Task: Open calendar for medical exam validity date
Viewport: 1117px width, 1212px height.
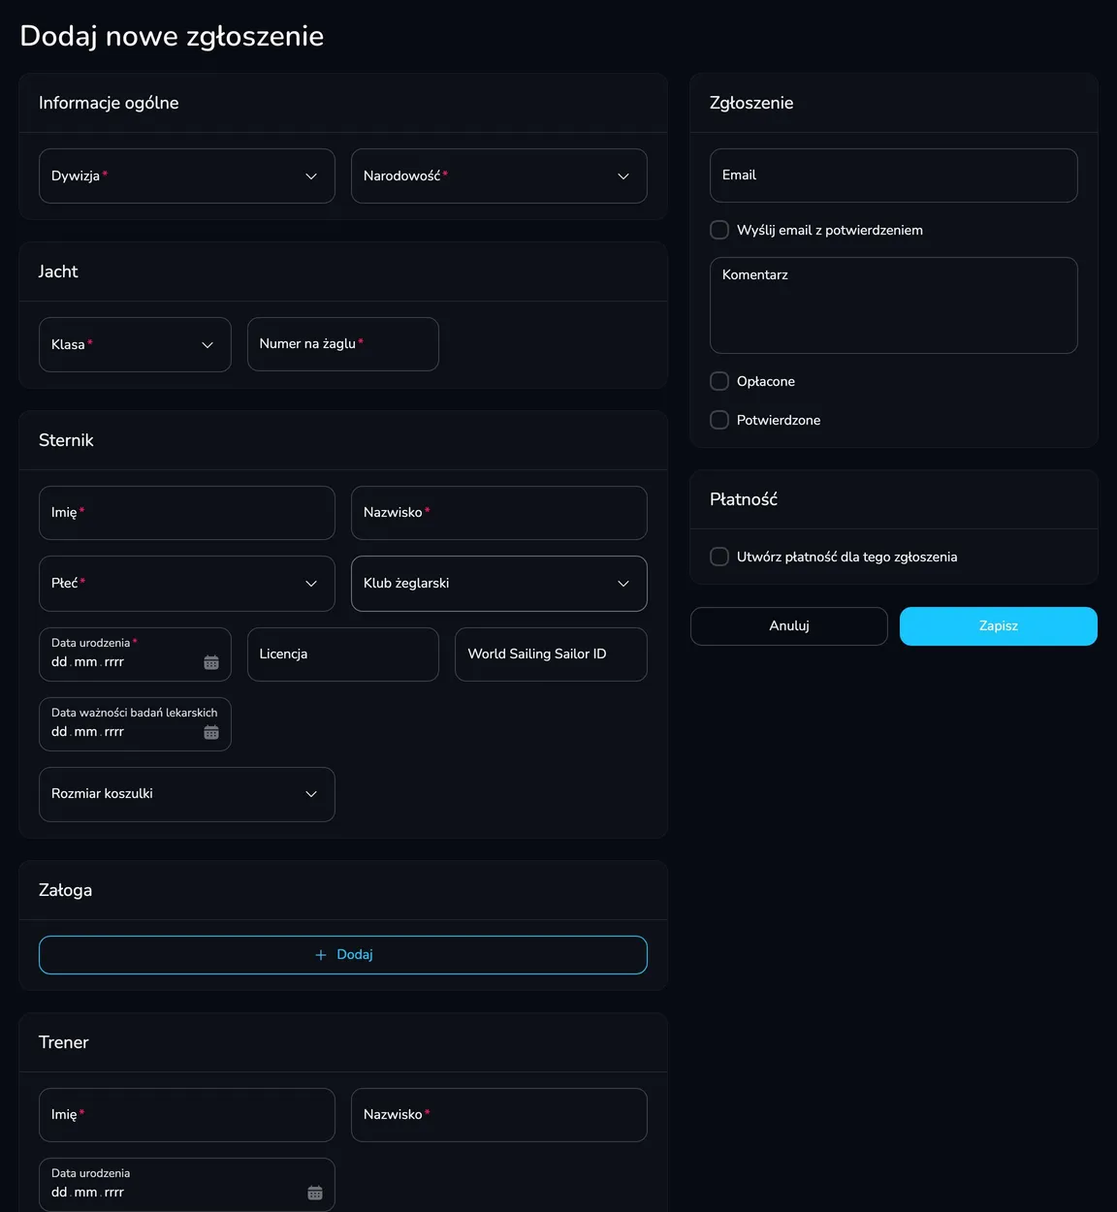Action: coord(211,732)
